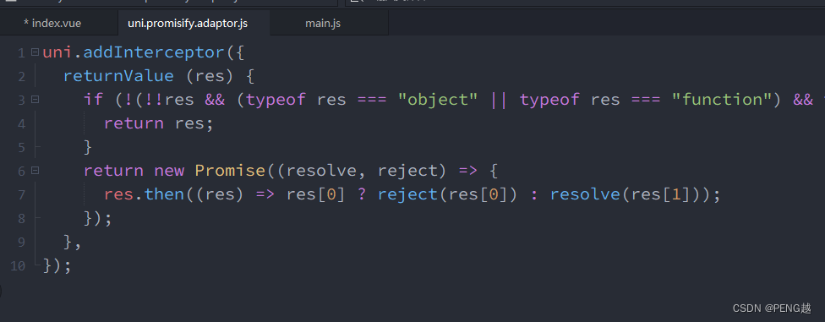This screenshot has width=825, height=322.
Task: Click line number 5 in the gutter
Action: [x=21, y=148]
